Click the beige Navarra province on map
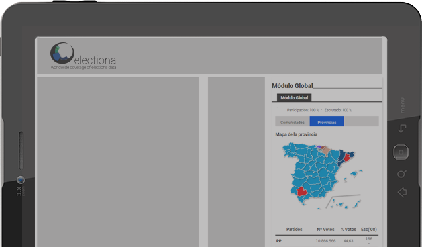The height and width of the screenshot is (247, 422). [x=326, y=151]
